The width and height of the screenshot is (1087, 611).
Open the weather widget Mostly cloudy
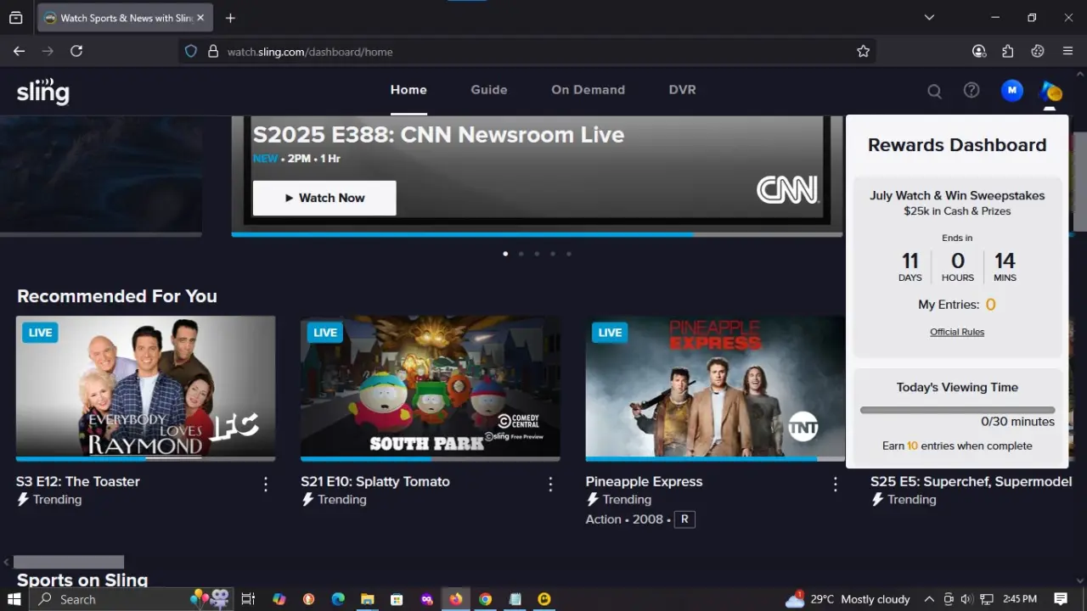click(847, 599)
